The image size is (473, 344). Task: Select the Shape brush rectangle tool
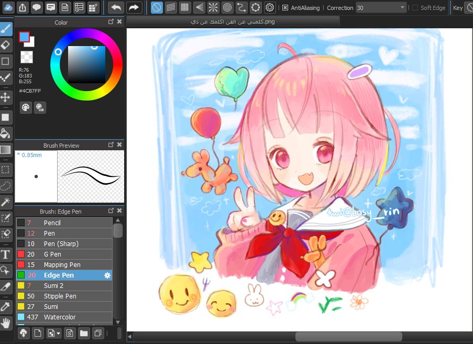(x=5, y=61)
